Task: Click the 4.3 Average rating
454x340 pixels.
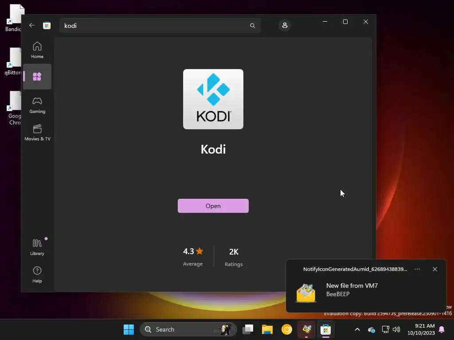Action: (193, 257)
